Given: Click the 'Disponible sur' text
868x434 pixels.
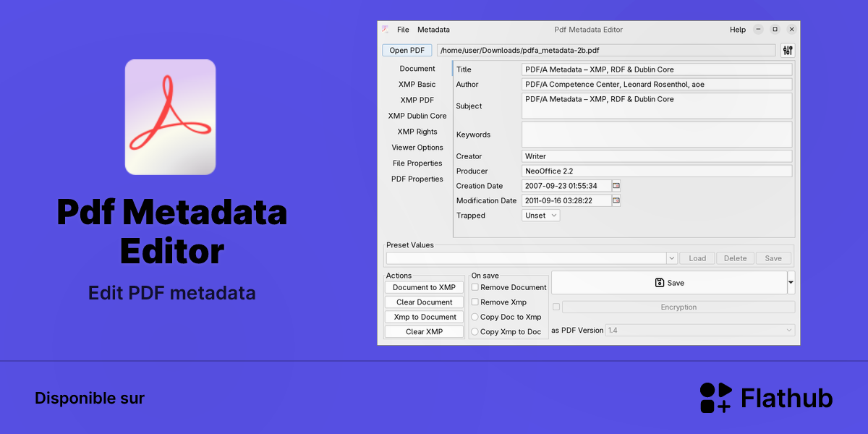Looking at the screenshot, I should tap(90, 398).
